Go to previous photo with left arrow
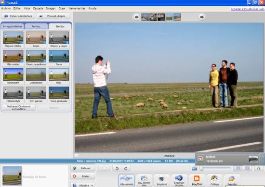This screenshot has height=187, width=265. pos(136,17)
